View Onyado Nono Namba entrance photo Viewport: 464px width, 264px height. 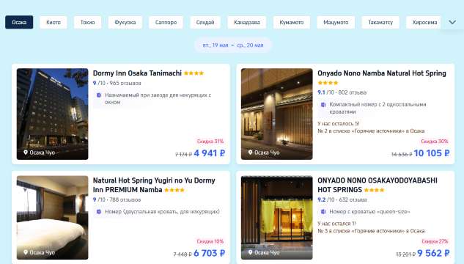point(276,114)
